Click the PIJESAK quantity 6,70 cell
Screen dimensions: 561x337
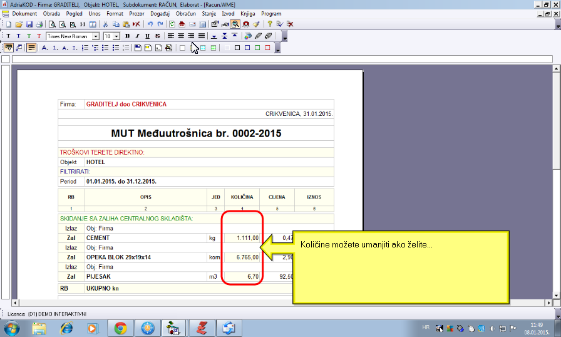click(x=242, y=276)
